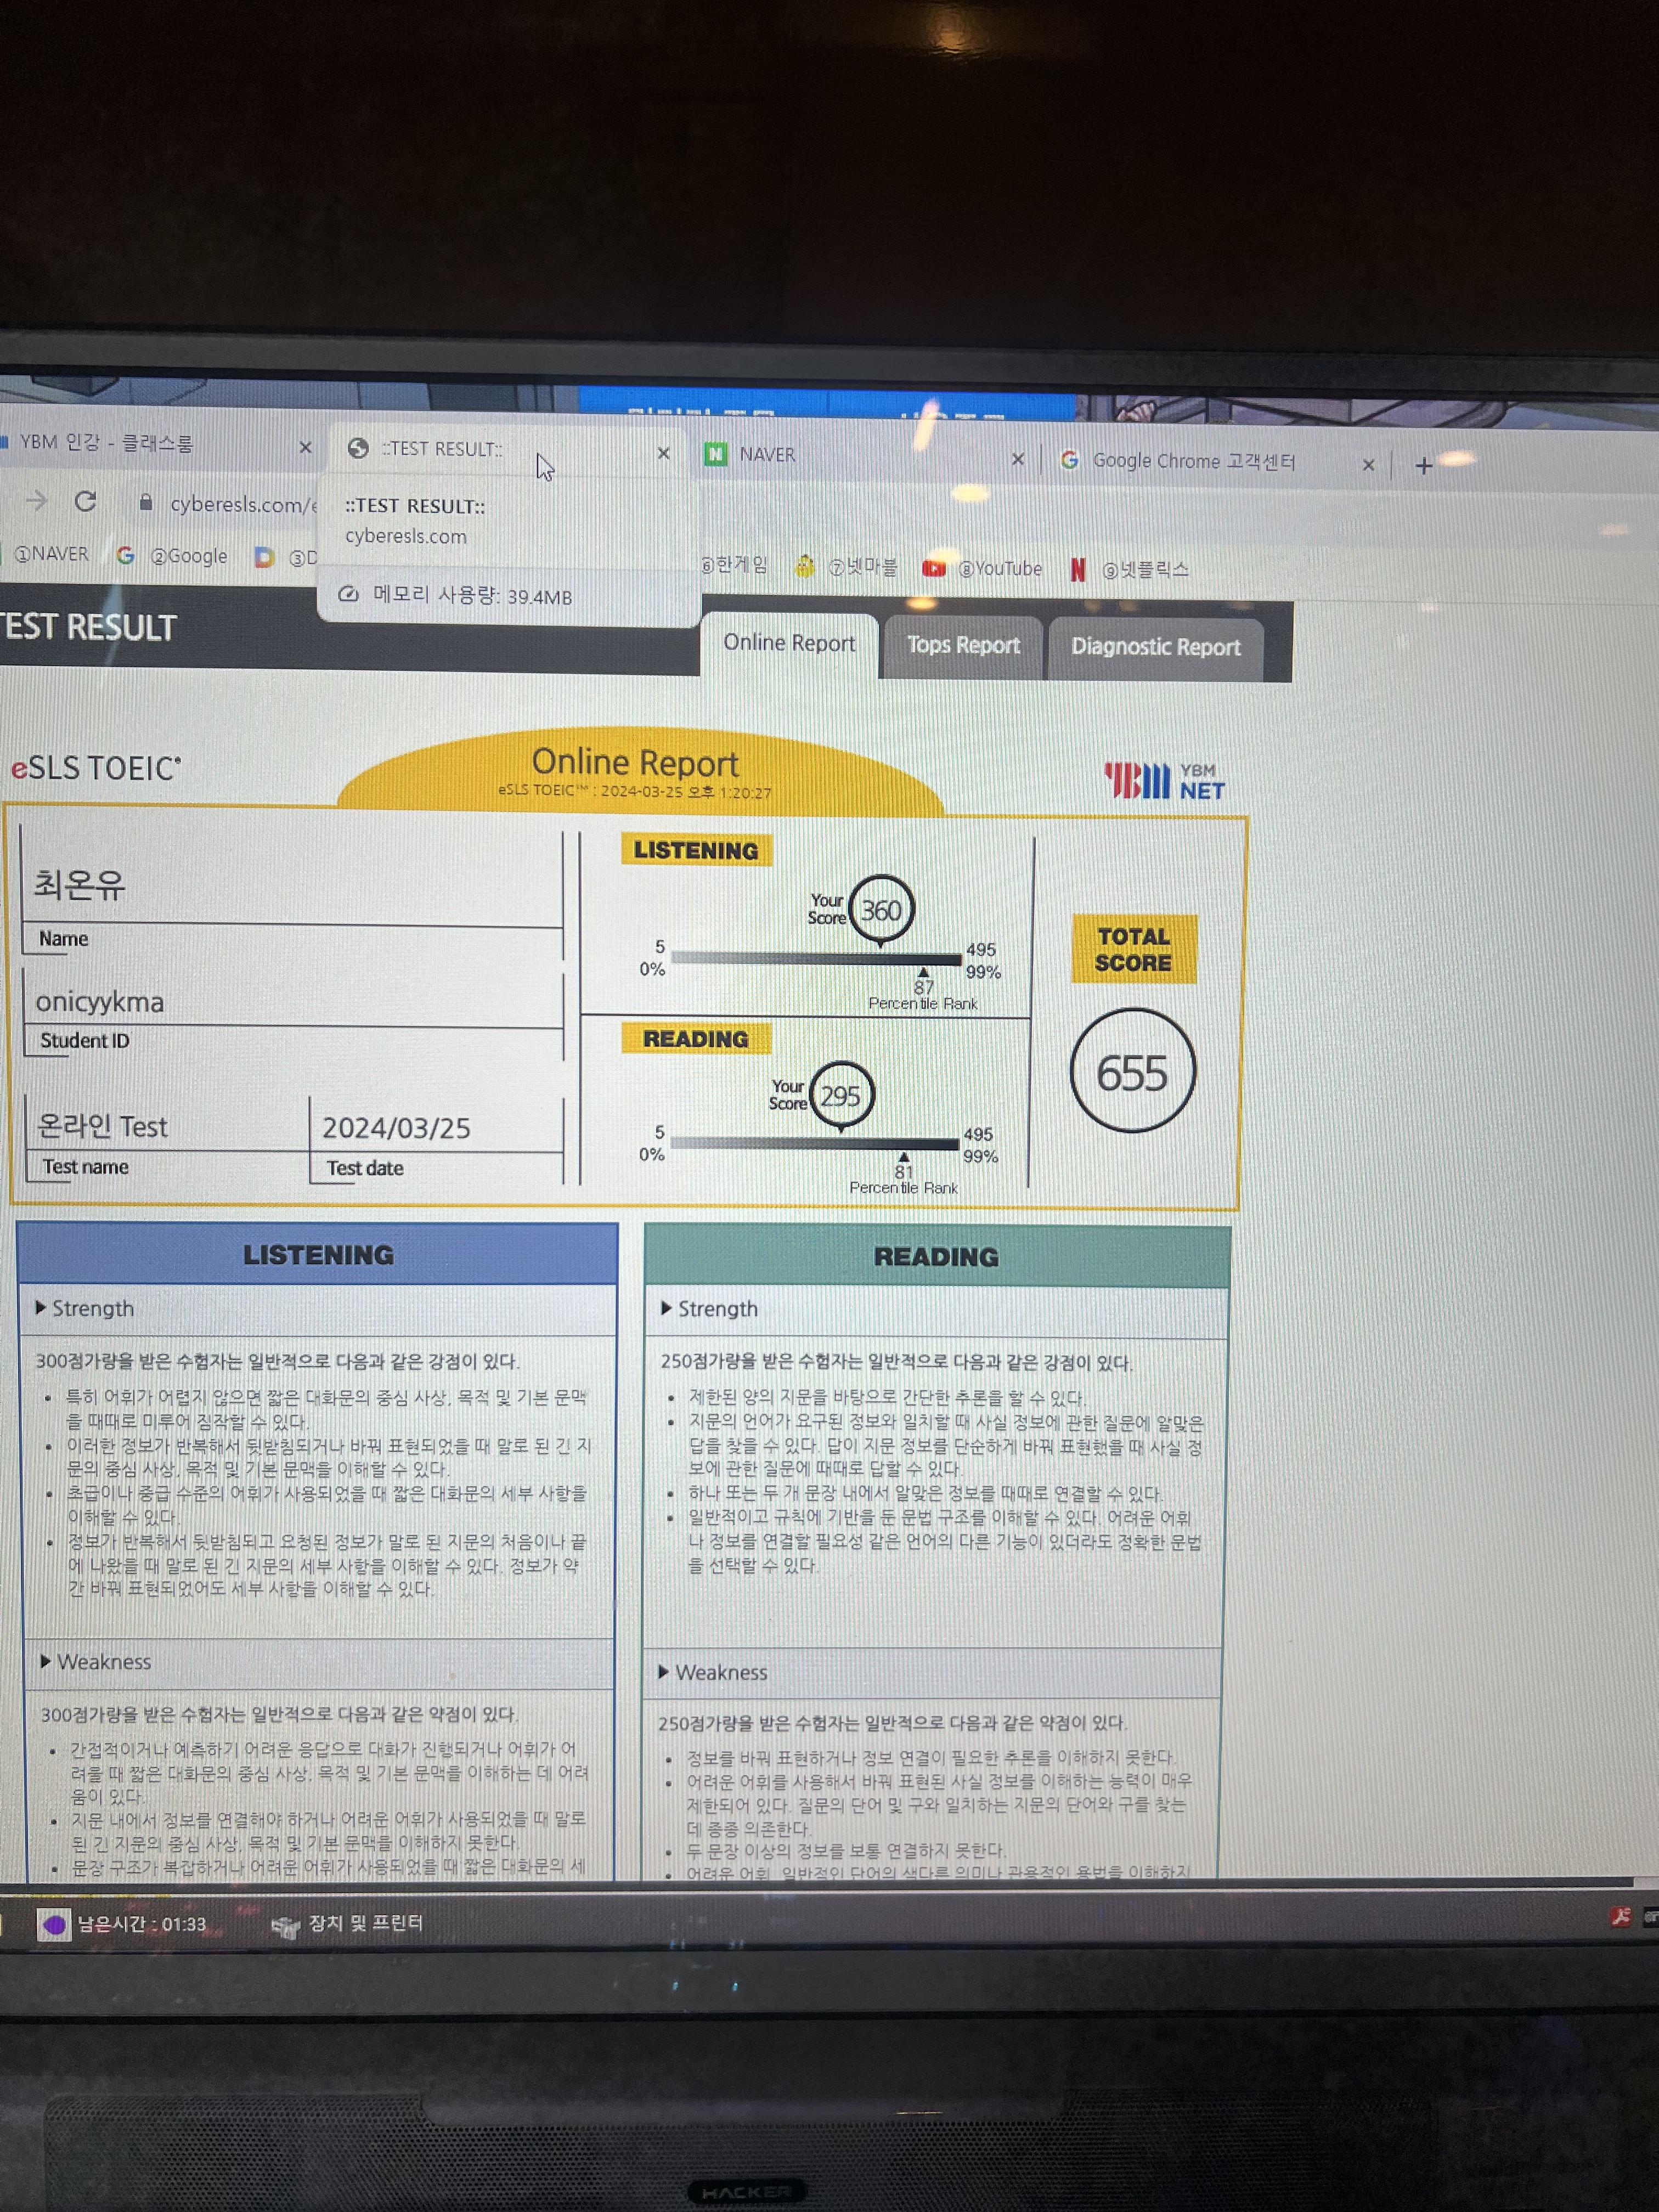
Task: Click the 넷마블 bookmark icon
Action: [804, 567]
